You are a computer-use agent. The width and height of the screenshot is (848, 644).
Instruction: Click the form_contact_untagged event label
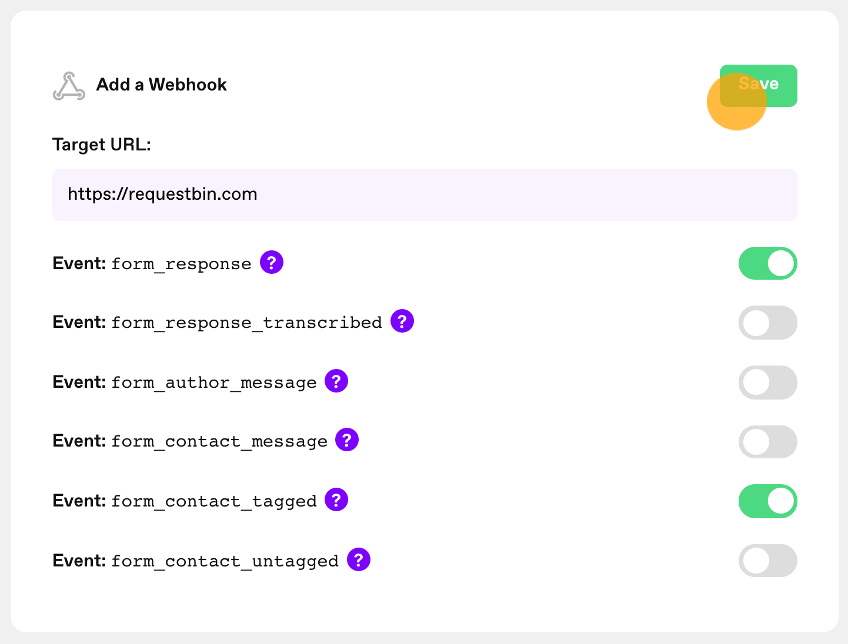[196, 561]
